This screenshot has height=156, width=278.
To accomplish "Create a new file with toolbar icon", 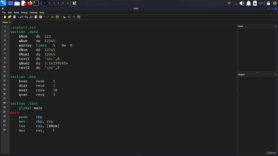I will (x=5, y=17).
